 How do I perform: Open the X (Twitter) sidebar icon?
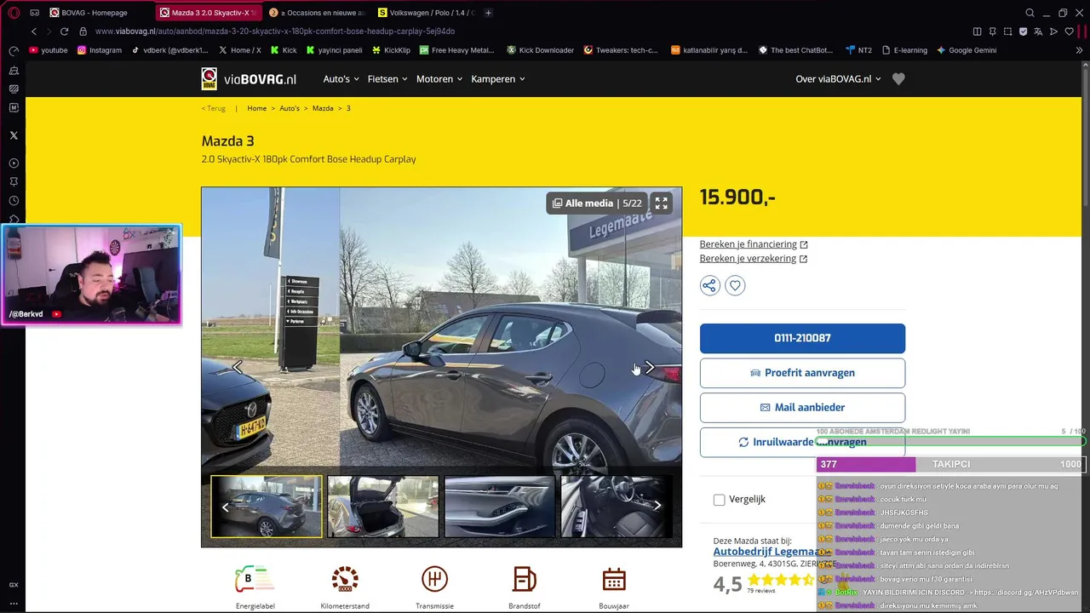pos(14,135)
